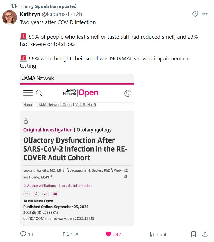
Task: Open the three-dot more options menu
Action: coord(205,14)
